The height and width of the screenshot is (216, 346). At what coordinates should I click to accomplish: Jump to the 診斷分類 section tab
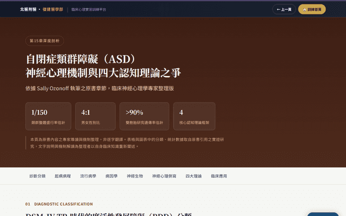coord(37,176)
